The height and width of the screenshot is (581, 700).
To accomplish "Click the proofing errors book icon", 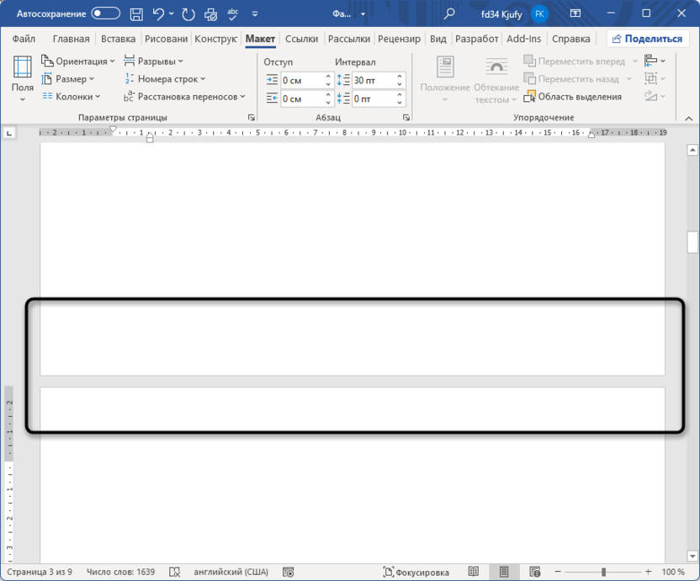I will pyautogui.click(x=174, y=572).
